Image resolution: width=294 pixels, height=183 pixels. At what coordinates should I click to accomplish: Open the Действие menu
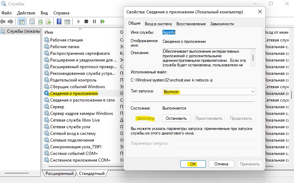(26, 13)
